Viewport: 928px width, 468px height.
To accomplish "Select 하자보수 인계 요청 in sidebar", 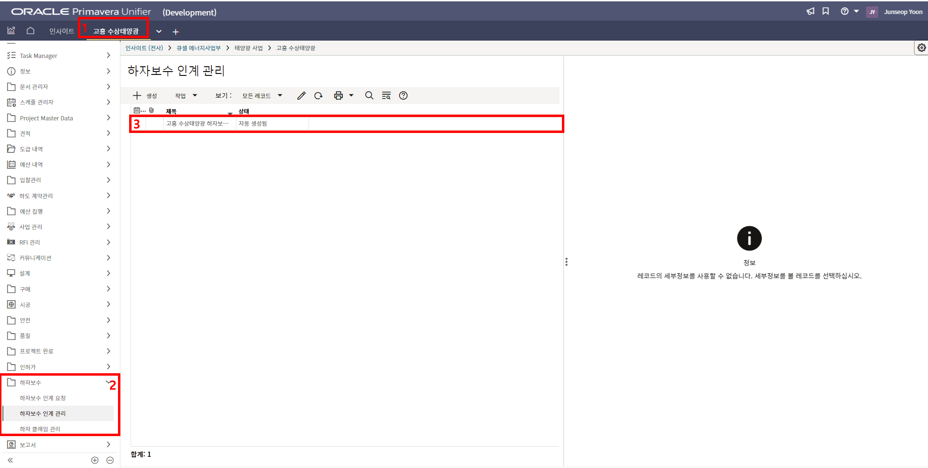I will point(43,398).
